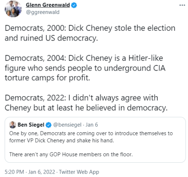Click Glenn Greenwald's blue verified badge
The height and width of the screenshot is (177, 188).
click(74, 5)
